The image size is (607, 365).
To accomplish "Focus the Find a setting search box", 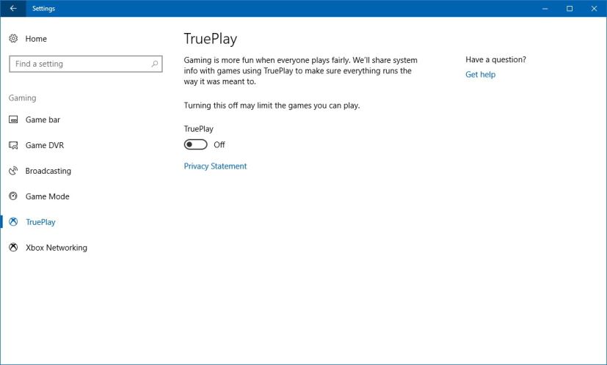I will point(86,64).
